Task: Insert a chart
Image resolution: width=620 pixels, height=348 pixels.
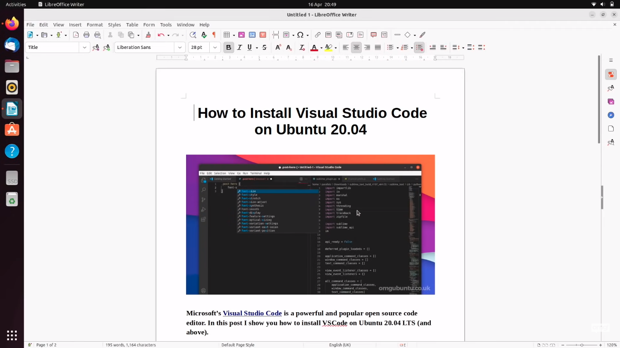Action: tap(252, 35)
